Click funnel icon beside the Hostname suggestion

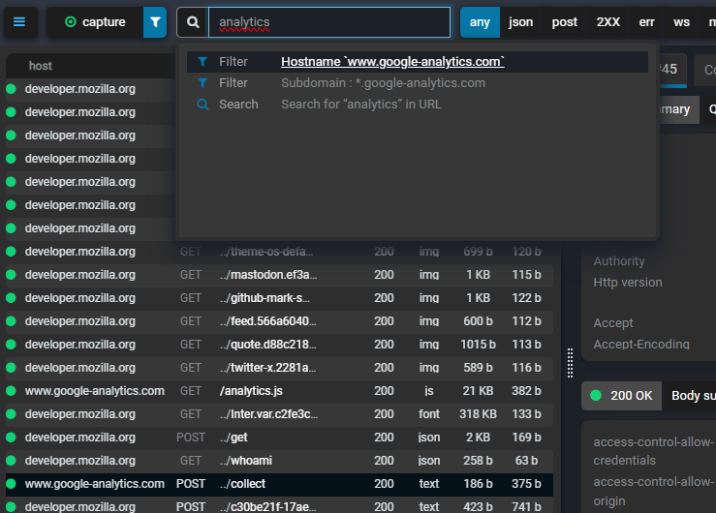pos(202,62)
